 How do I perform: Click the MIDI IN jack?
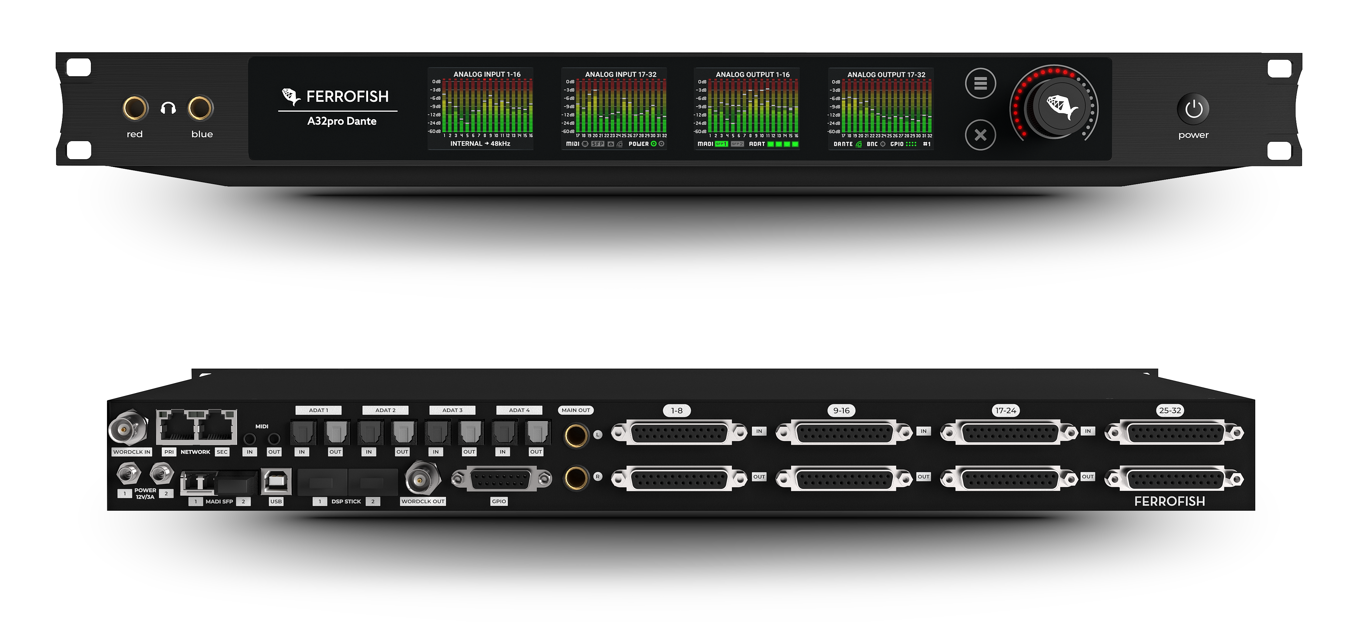tap(249, 439)
